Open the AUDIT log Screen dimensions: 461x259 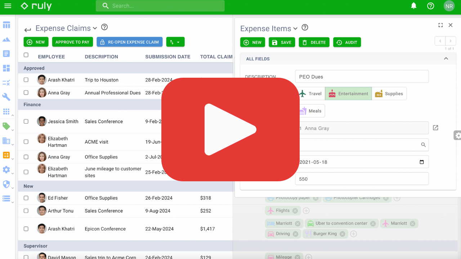(347, 42)
